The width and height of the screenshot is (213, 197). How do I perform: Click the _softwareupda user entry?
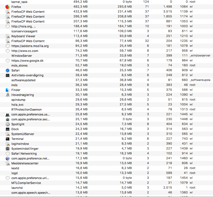click(x=200, y=80)
